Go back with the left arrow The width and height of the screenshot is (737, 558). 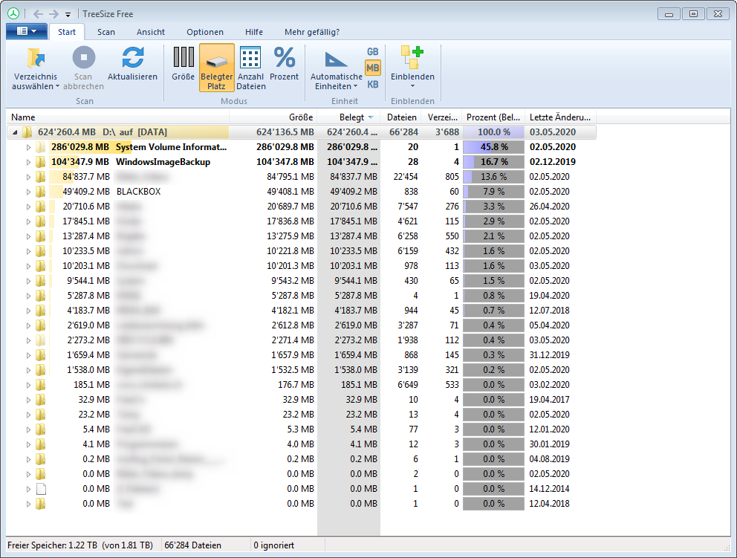click(x=38, y=14)
